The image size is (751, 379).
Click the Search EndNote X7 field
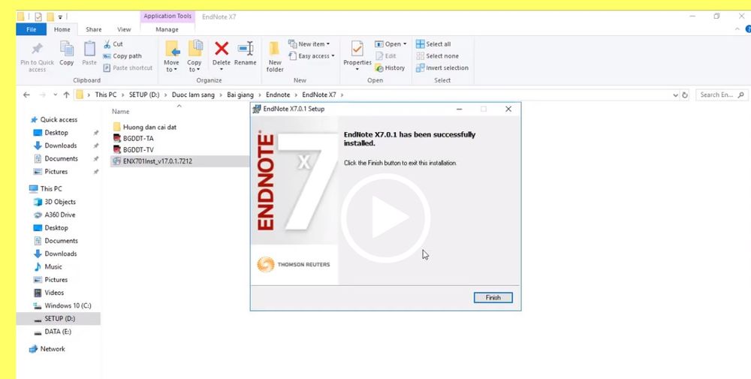(722, 95)
